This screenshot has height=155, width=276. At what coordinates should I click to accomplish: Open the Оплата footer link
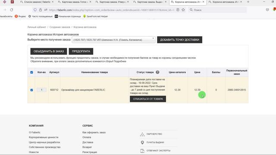point(87,137)
